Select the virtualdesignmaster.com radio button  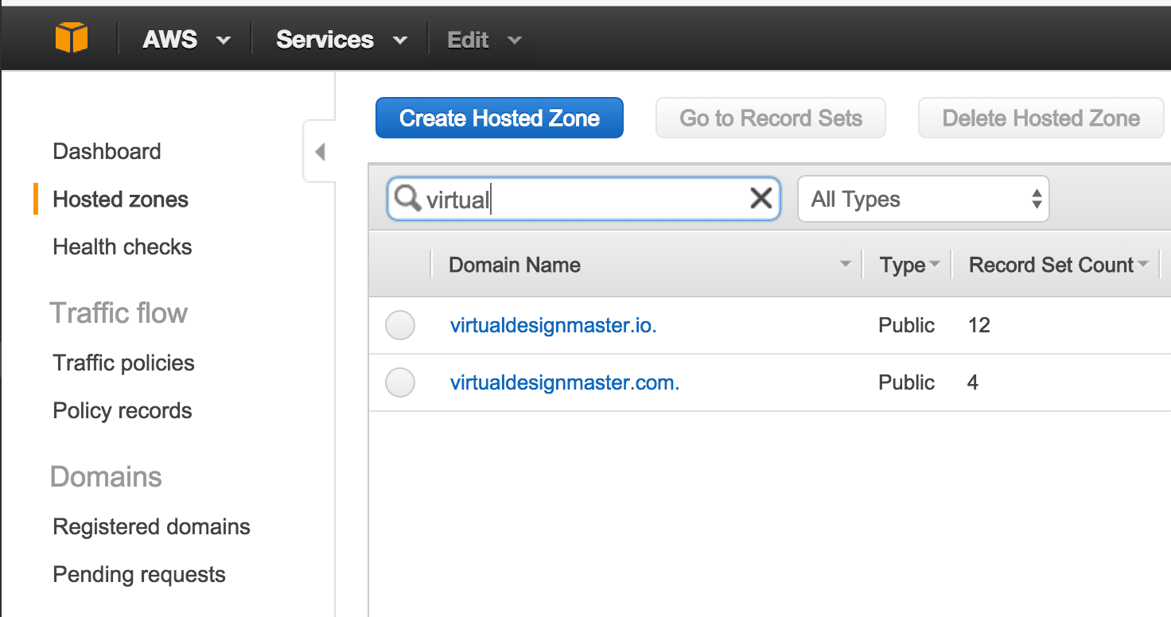(400, 382)
